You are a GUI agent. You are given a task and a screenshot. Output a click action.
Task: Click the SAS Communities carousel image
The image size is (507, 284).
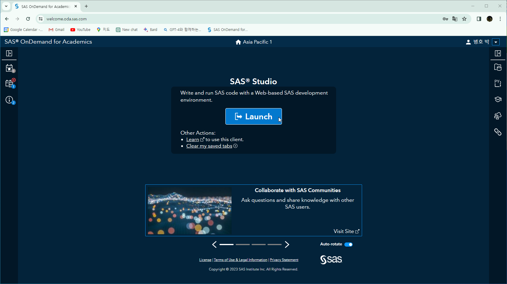point(190,211)
